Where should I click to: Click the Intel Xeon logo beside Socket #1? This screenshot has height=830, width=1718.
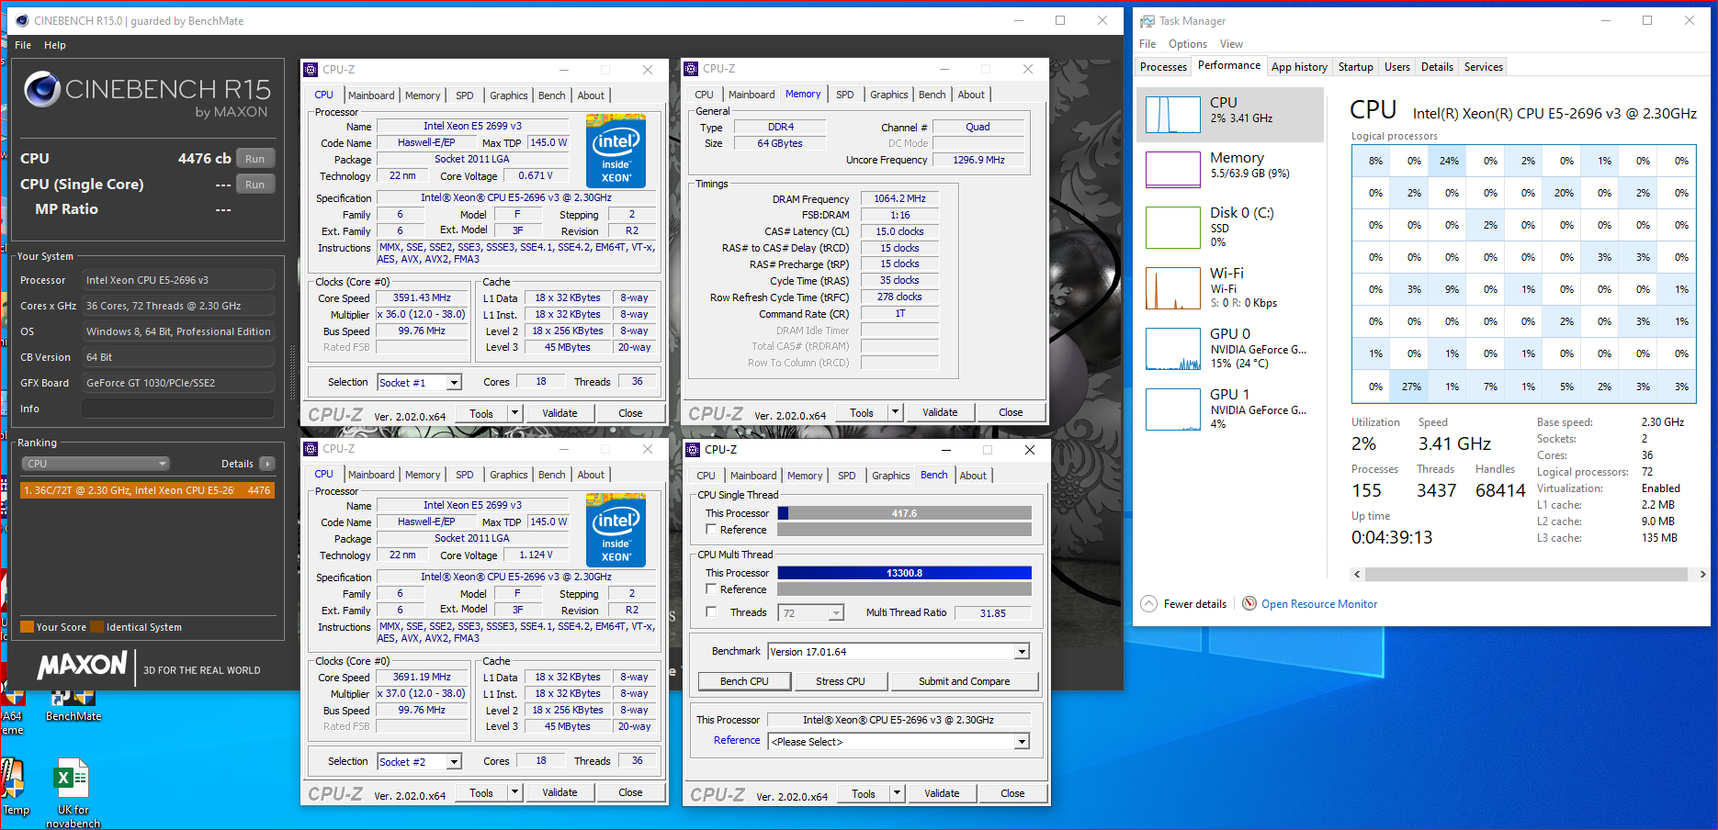[x=616, y=151]
